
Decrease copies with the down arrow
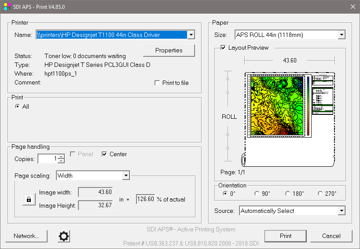coord(61,161)
